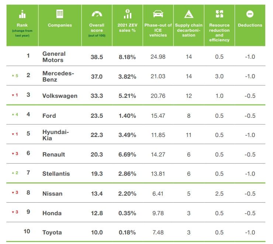The width and height of the screenshot is (273, 244).
Task: Select Hyundai-Kia's overall score 22.3
Action: pyautogui.click(x=97, y=135)
